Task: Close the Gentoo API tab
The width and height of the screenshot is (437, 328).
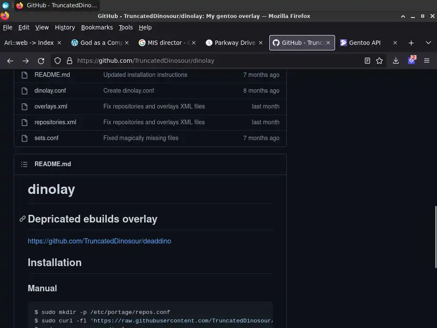Action: pos(395,43)
